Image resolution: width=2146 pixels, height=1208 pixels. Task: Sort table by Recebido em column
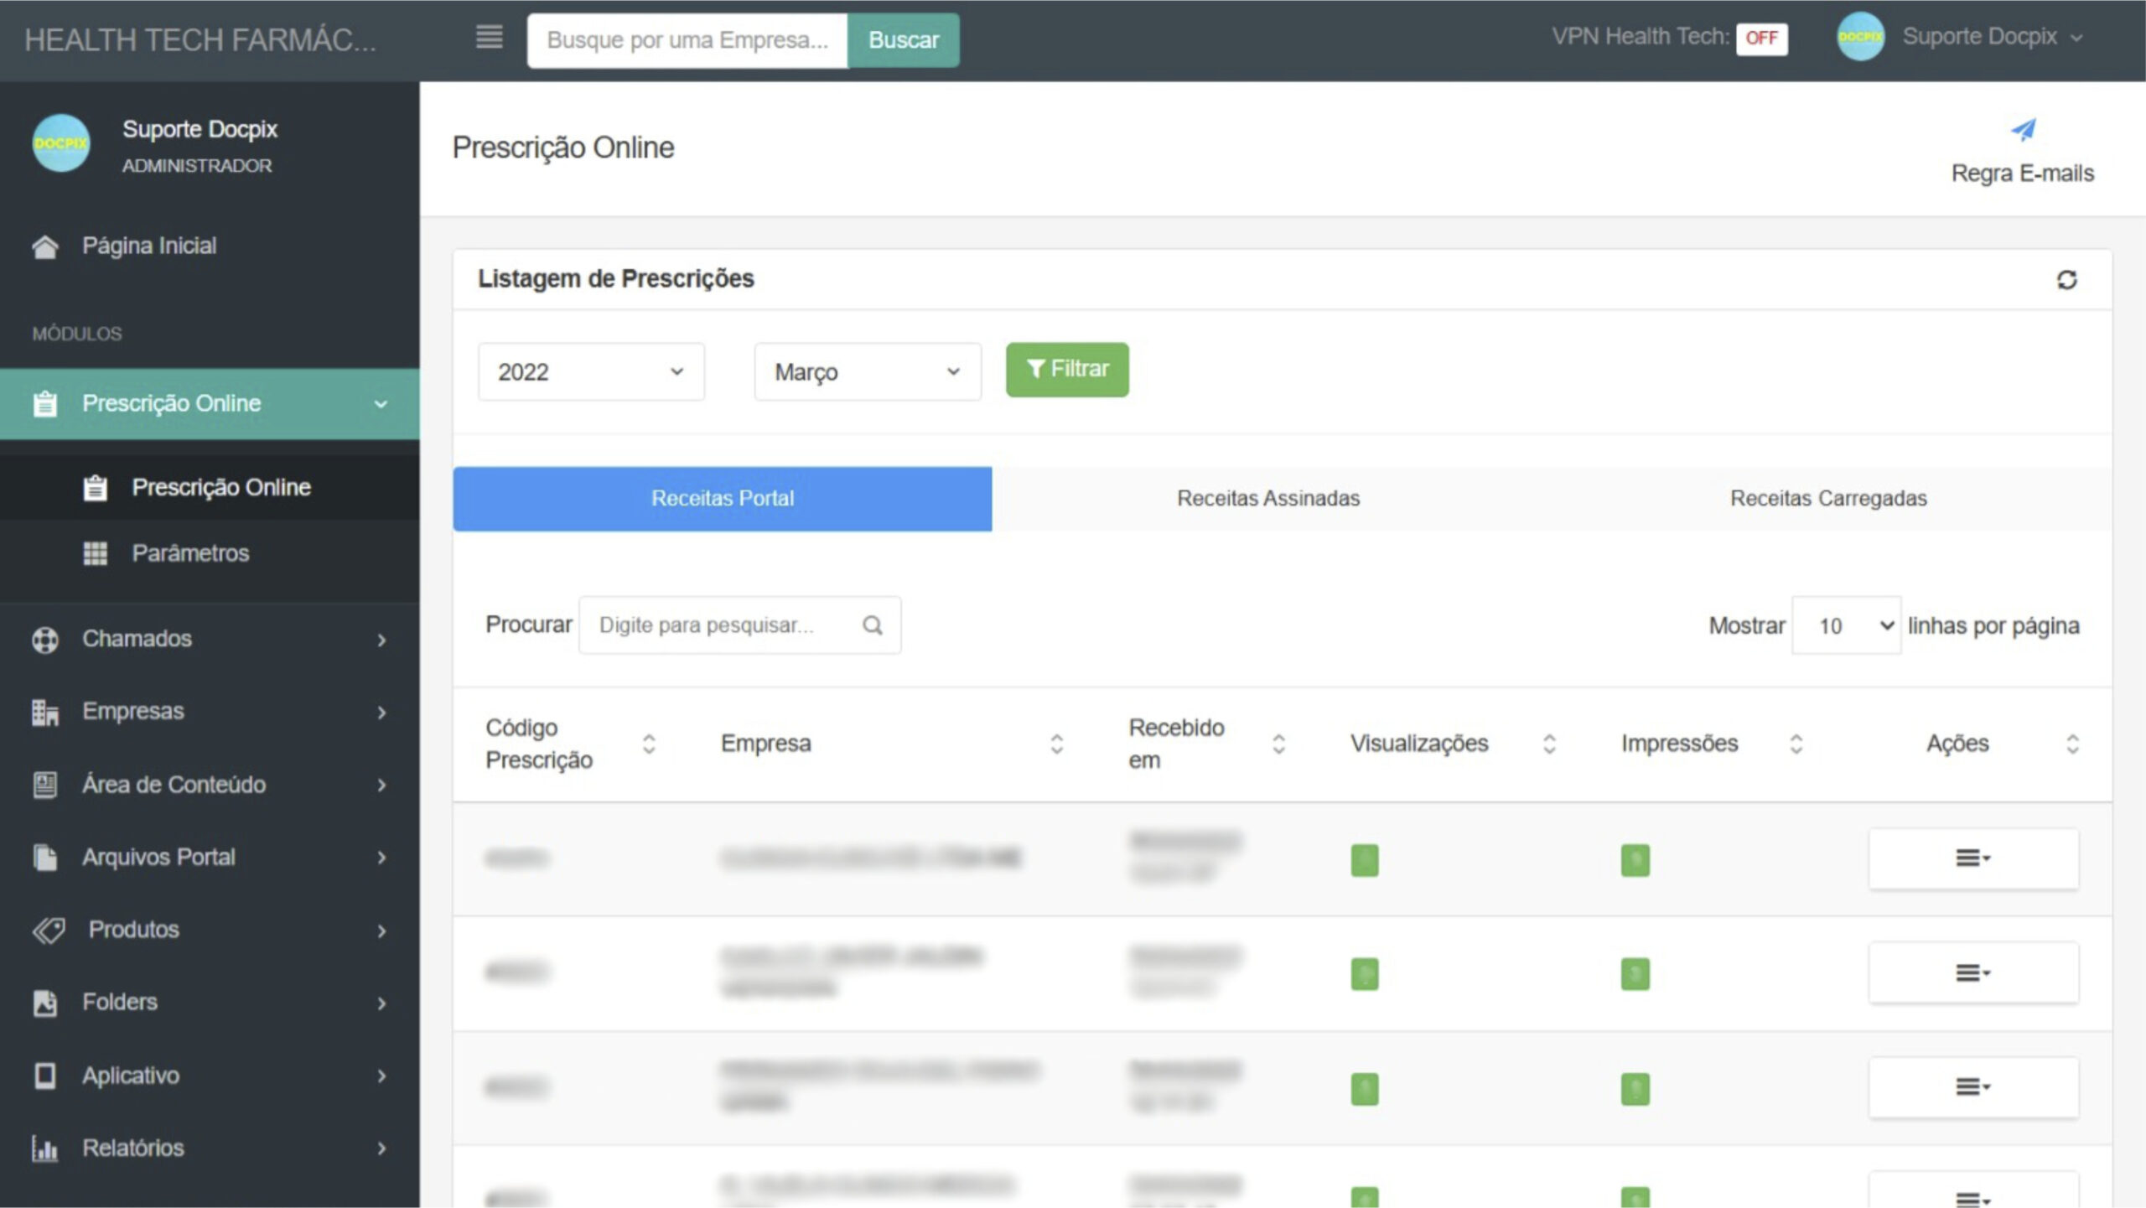(1278, 744)
